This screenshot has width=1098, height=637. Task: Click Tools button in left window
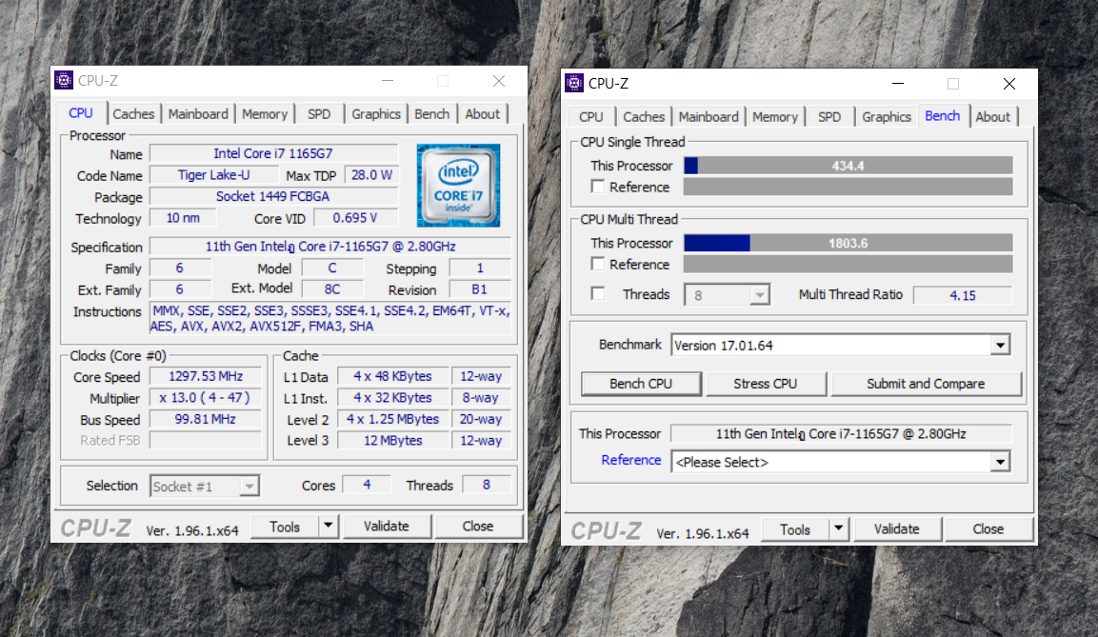point(285,527)
